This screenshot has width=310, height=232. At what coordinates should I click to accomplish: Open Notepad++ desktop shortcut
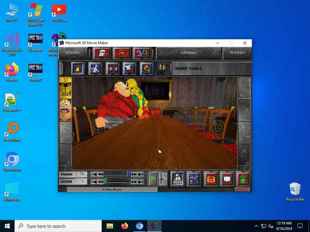[12, 102]
